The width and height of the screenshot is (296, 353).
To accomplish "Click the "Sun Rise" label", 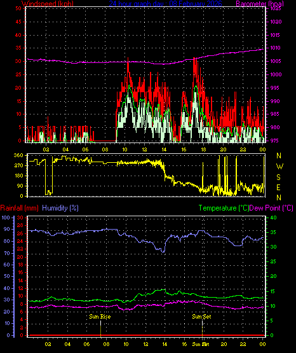I will click(100, 317).
